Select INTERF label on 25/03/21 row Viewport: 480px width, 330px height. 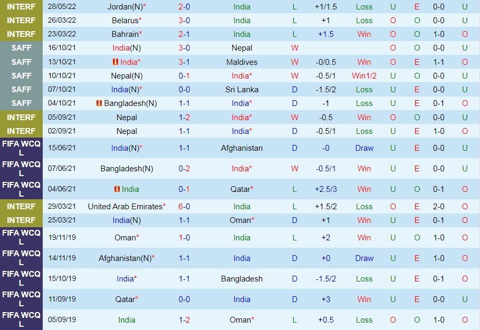point(21,220)
